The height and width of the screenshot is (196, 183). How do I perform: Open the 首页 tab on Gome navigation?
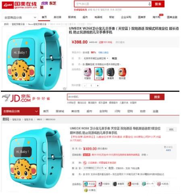[x=44, y=17]
